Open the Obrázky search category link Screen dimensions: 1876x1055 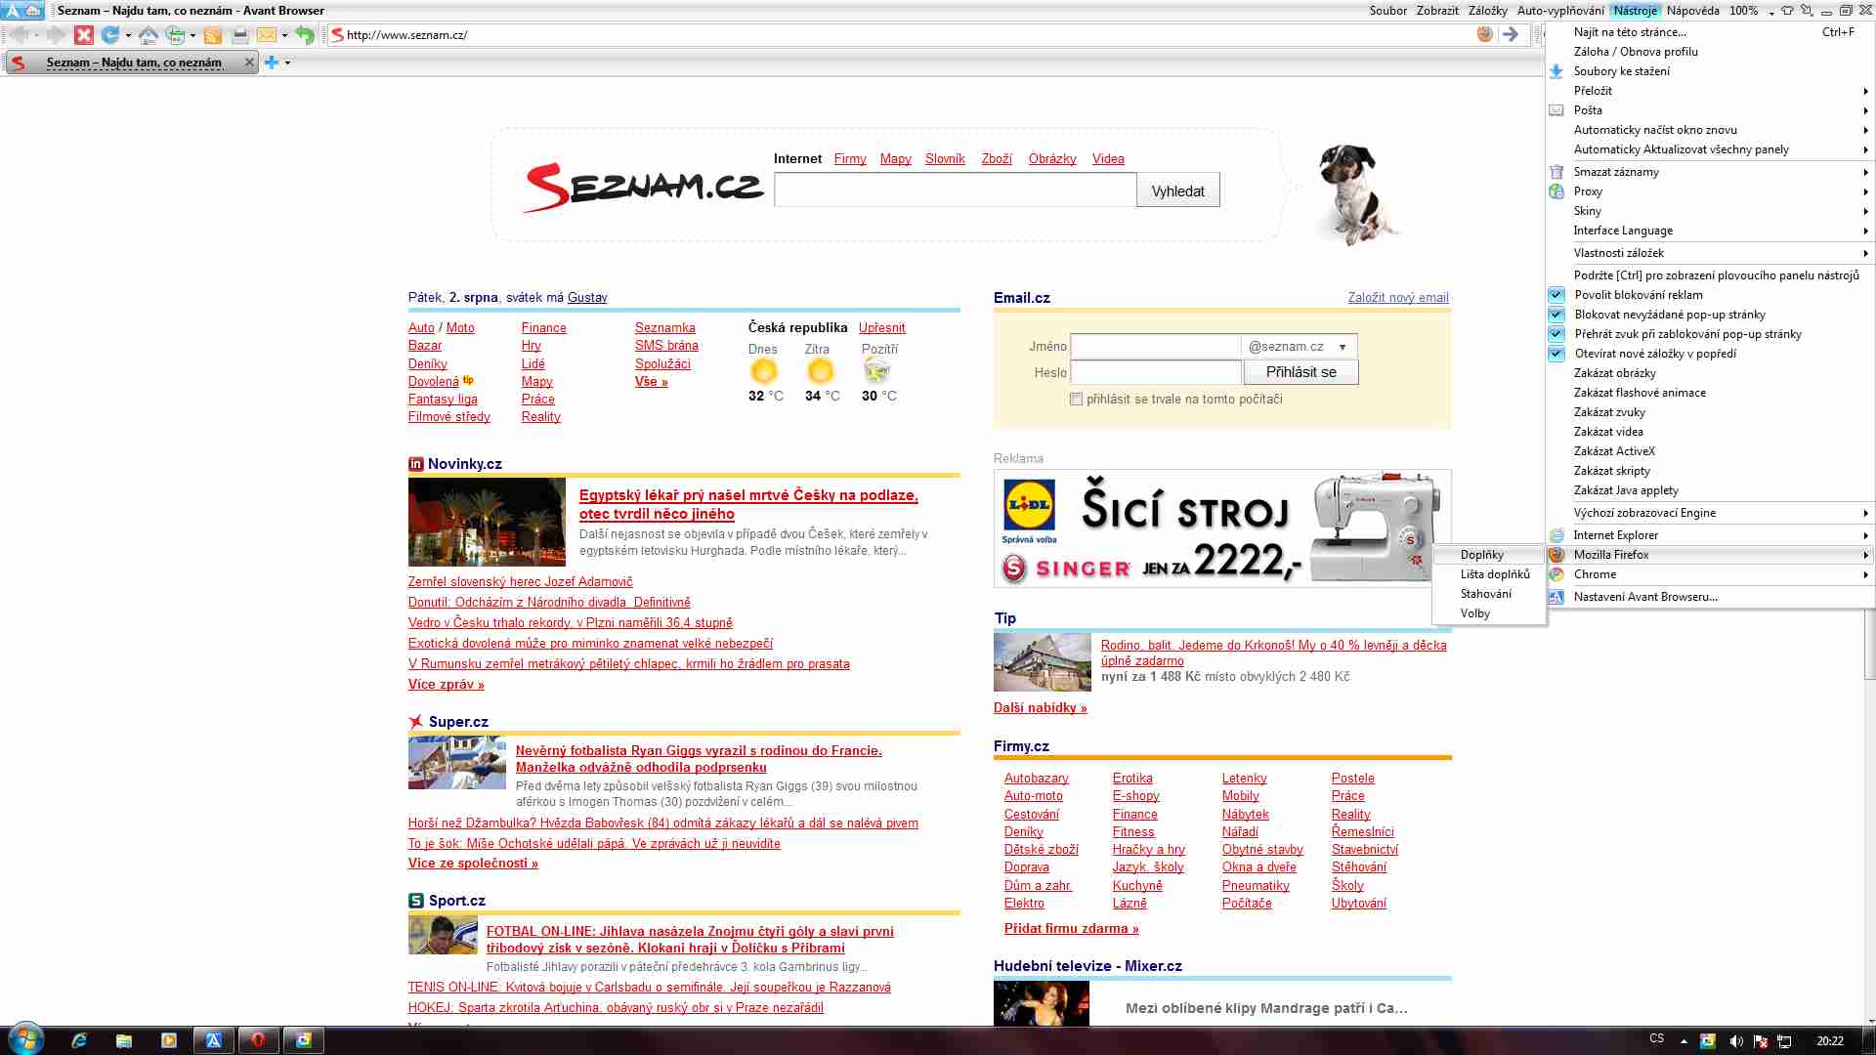(1051, 159)
